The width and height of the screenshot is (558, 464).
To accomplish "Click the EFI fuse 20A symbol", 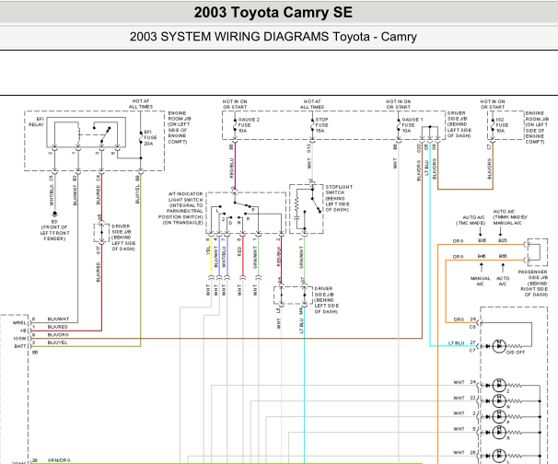I will (x=141, y=138).
